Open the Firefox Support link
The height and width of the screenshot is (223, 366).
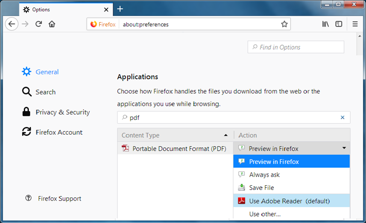coord(59,198)
